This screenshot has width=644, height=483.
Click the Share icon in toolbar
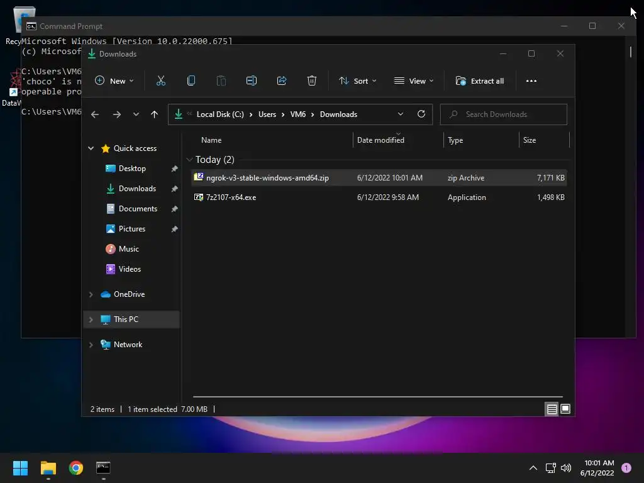click(282, 81)
